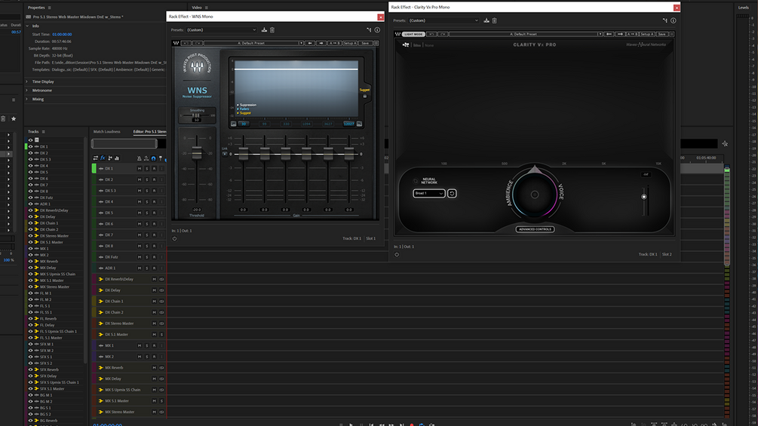Click Save in Clarity Vx toolbar
Image resolution: width=758 pixels, height=426 pixels.
(x=661, y=34)
